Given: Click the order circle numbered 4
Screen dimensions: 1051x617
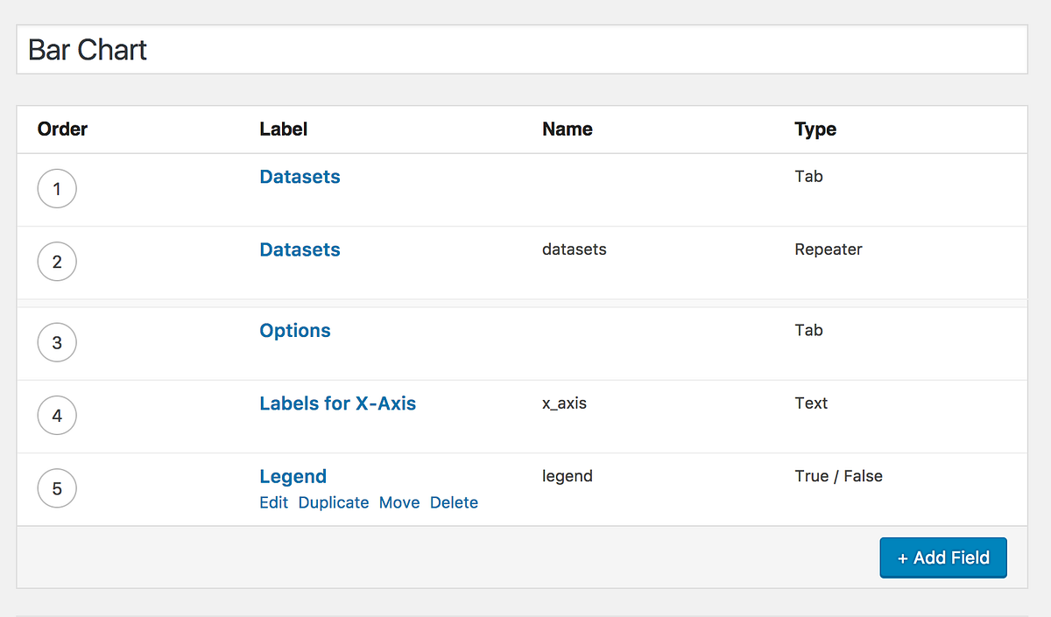Looking at the screenshot, I should [x=57, y=415].
